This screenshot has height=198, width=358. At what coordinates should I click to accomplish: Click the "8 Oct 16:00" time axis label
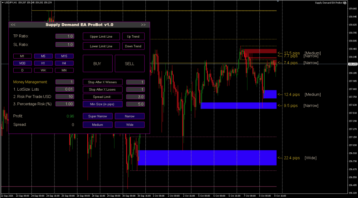coord(280,196)
